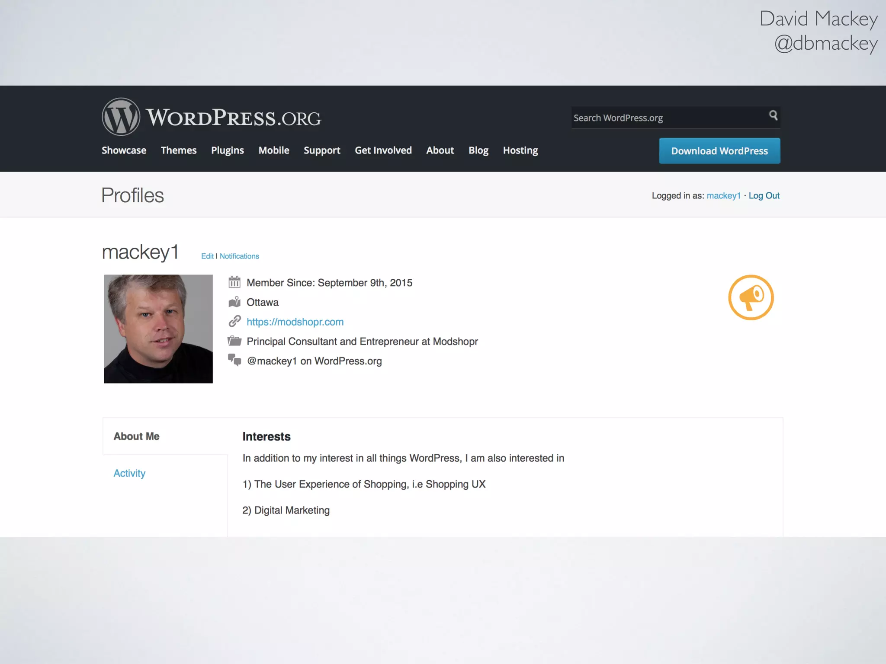Image resolution: width=886 pixels, height=664 pixels.
Task: Select the Get Involved menu item
Action: tap(383, 150)
